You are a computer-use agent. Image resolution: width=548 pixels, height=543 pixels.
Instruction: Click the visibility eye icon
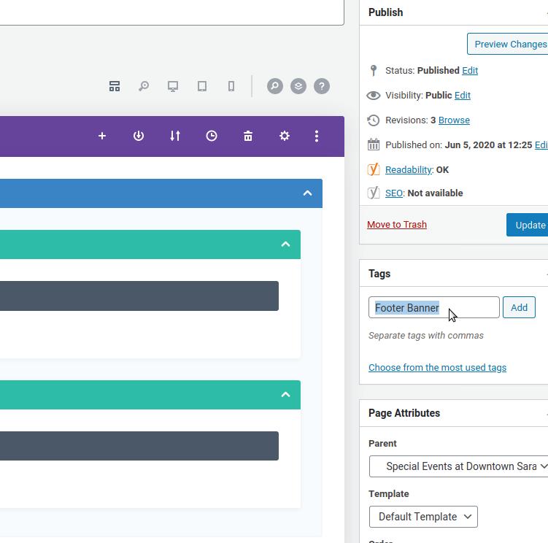coord(374,95)
